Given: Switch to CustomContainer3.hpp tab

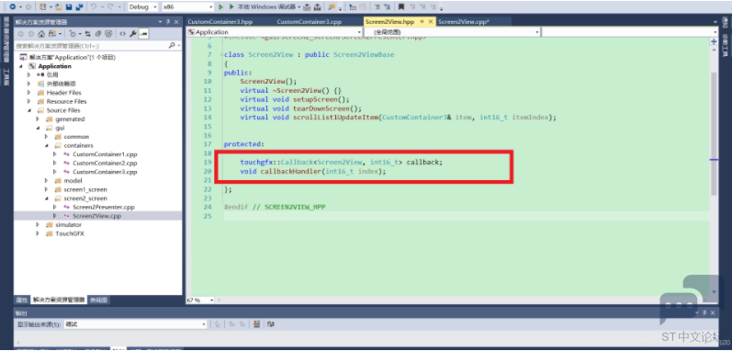Looking at the screenshot, I should 220,21.
